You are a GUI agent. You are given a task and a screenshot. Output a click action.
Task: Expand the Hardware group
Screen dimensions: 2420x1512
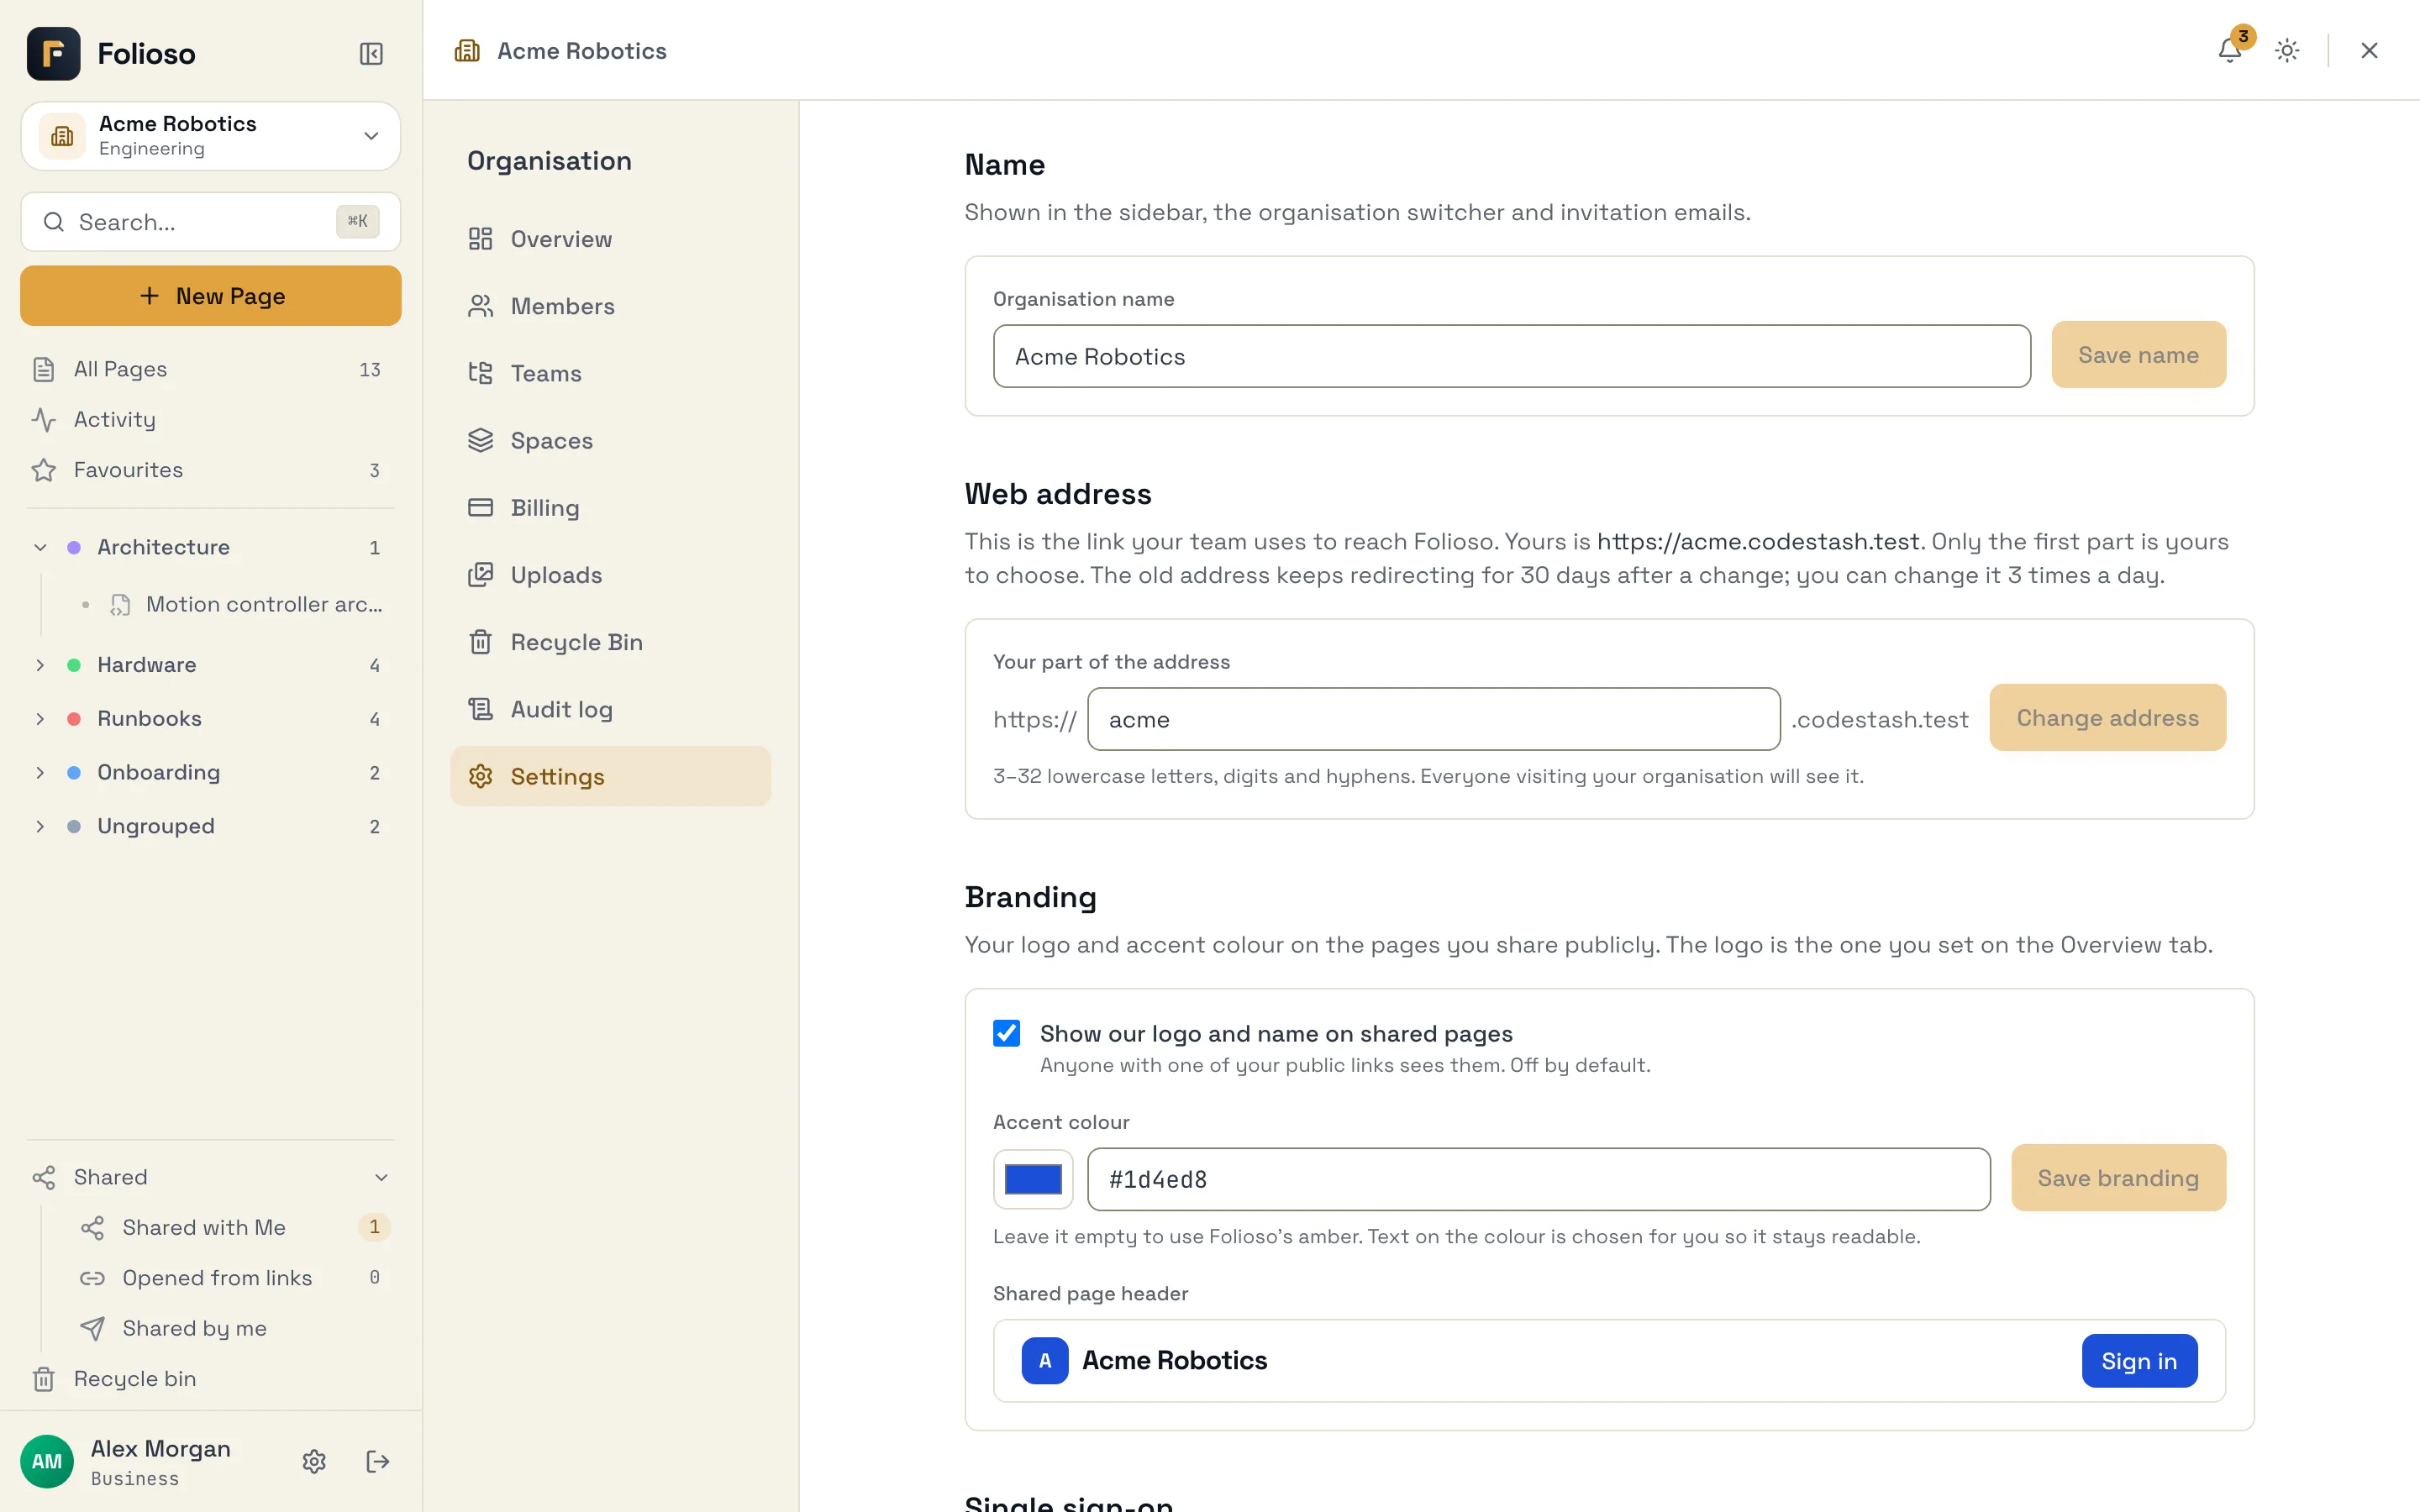pos(40,665)
